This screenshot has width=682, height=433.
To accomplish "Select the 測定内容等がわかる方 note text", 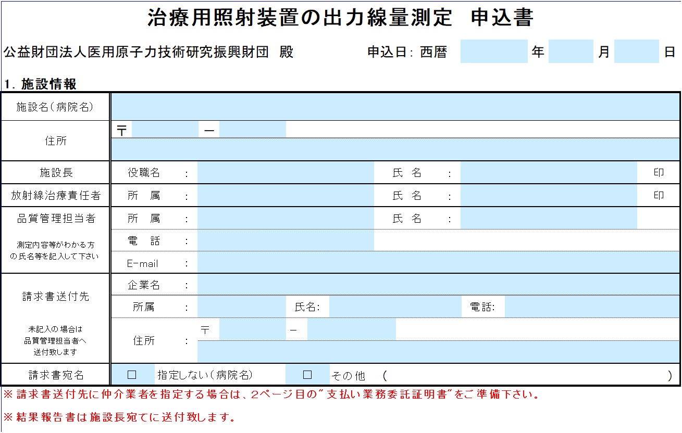I will [x=56, y=245].
